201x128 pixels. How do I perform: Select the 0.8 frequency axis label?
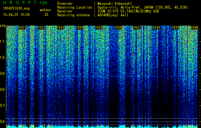pos(3,90)
